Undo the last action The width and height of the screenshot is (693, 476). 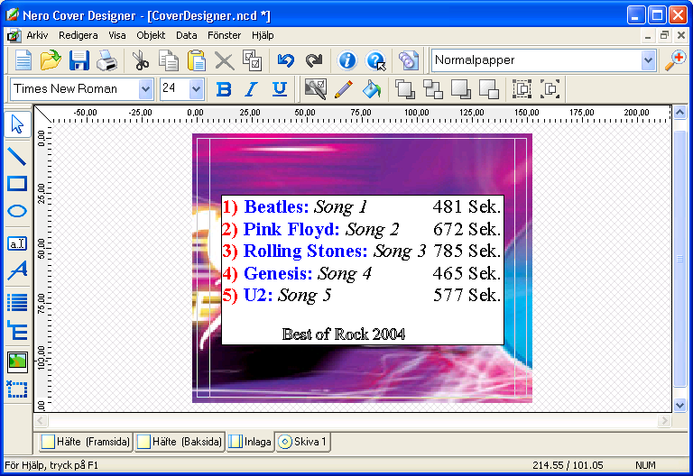[286, 60]
